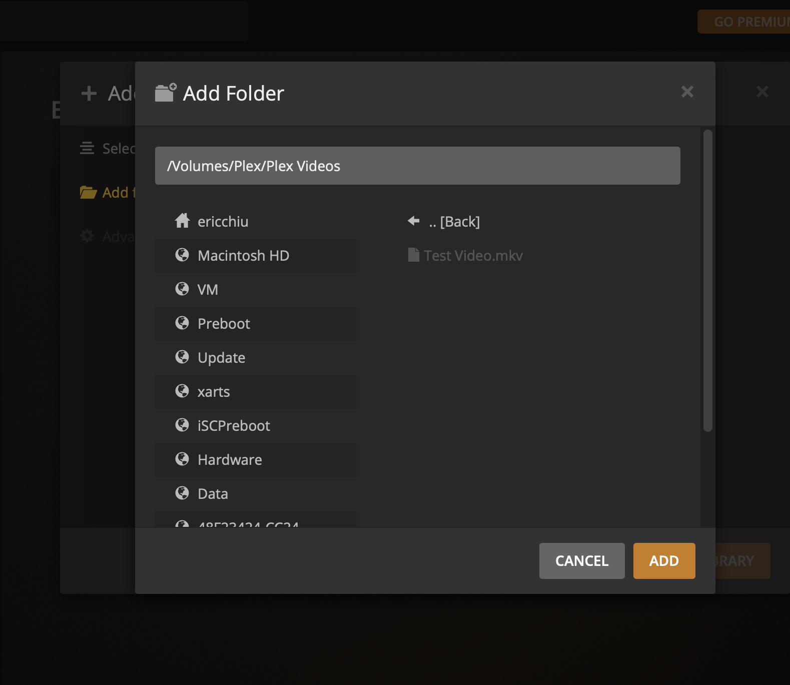Click the home icon beside ericchiu
The image size is (790, 685).
[182, 221]
